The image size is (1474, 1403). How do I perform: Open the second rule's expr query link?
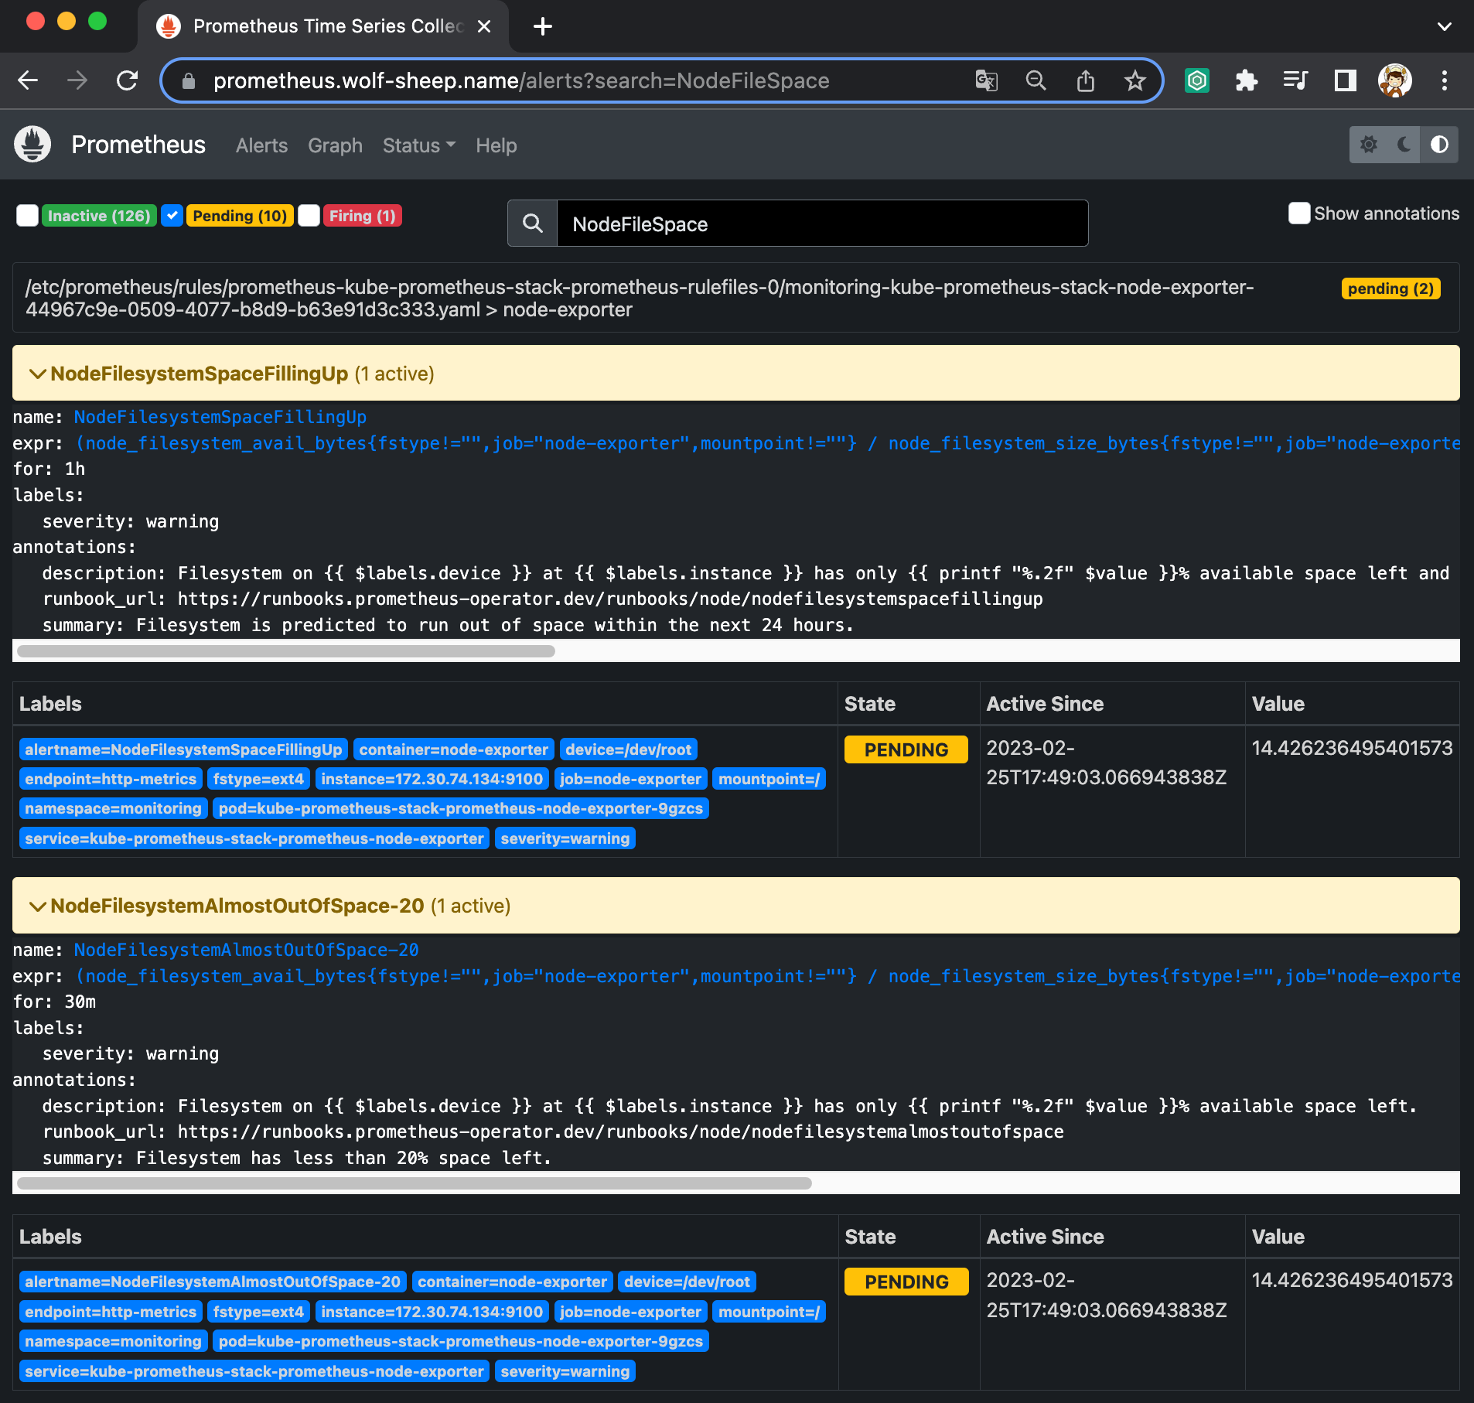[x=767, y=976]
